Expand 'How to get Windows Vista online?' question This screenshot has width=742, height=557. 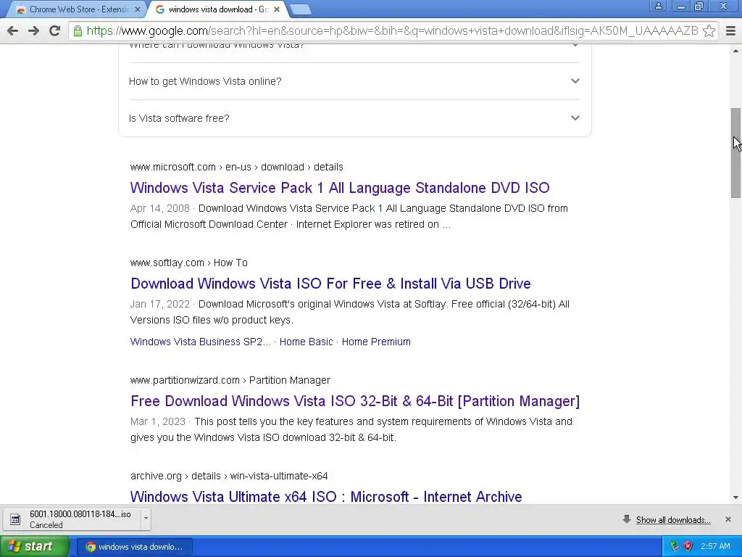[x=354, y=81]
